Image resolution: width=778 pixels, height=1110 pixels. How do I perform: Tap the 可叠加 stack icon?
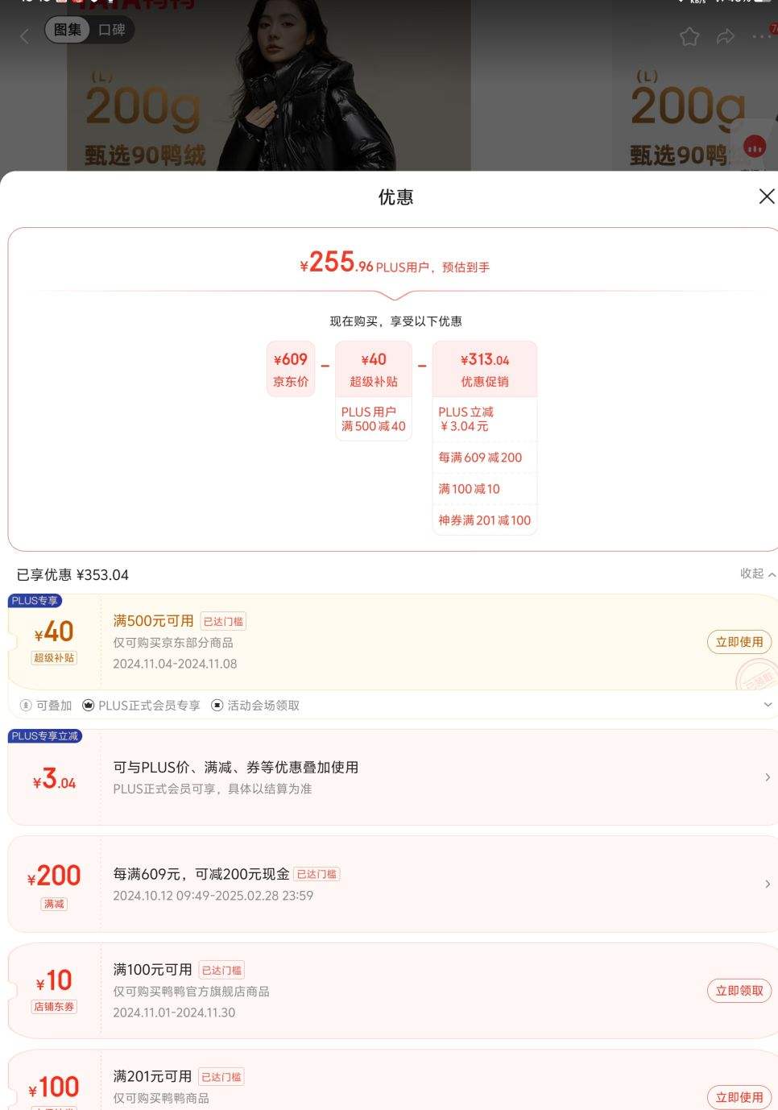[x=25, y=704]
